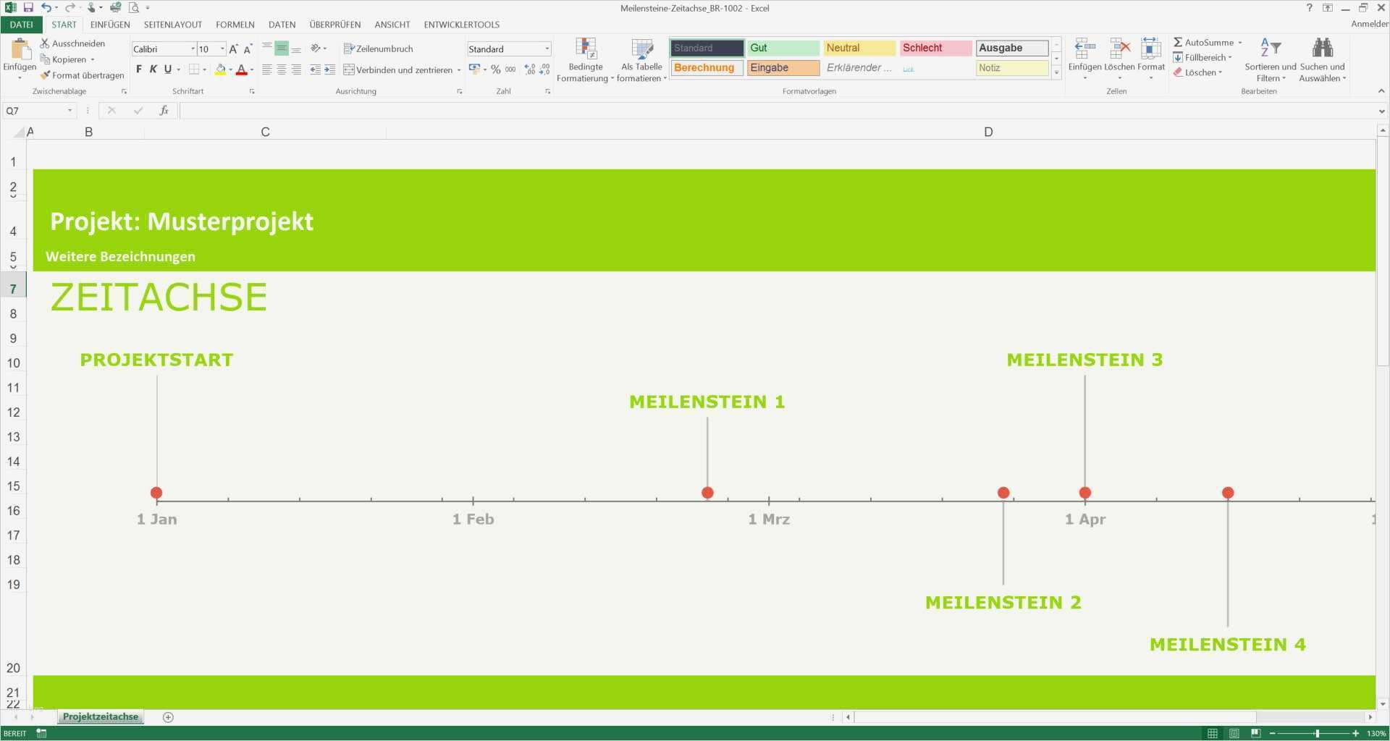Select the Projektzeitachse sheet tab
The image size is (1390, 741).
tap(100, 716)
